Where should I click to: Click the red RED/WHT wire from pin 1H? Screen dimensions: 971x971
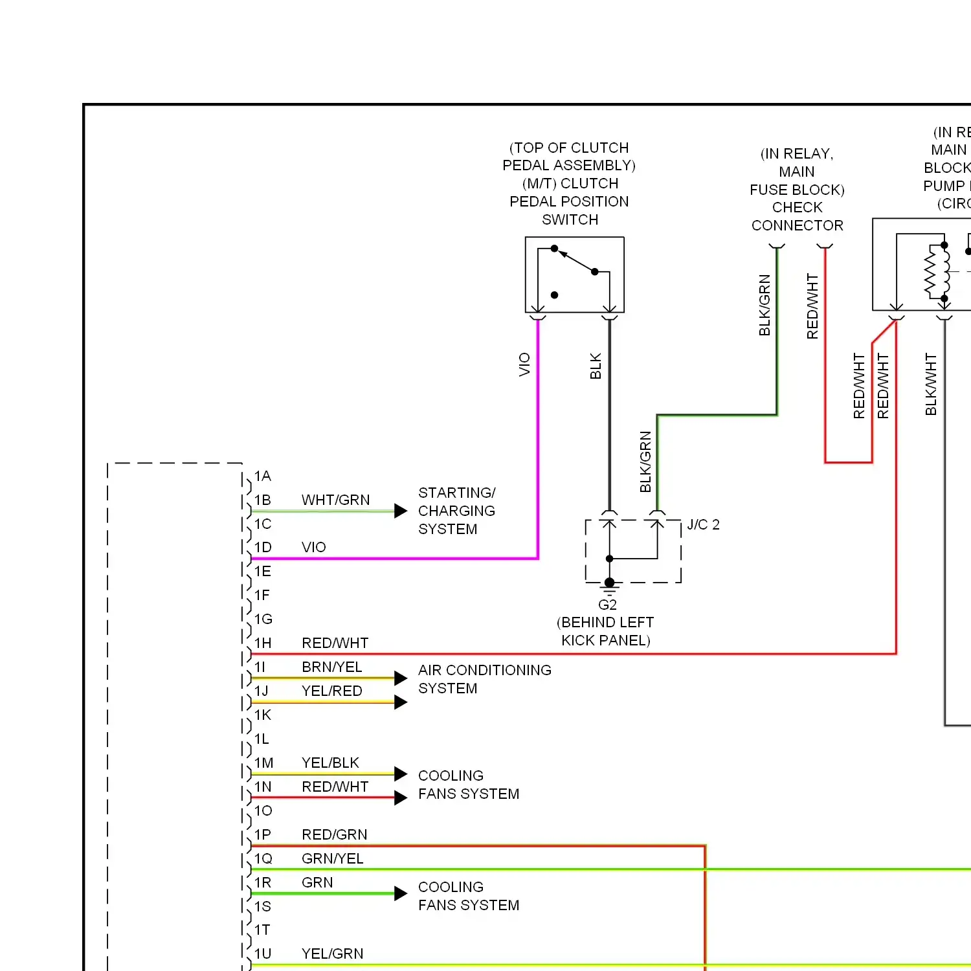tap(573, 654)
